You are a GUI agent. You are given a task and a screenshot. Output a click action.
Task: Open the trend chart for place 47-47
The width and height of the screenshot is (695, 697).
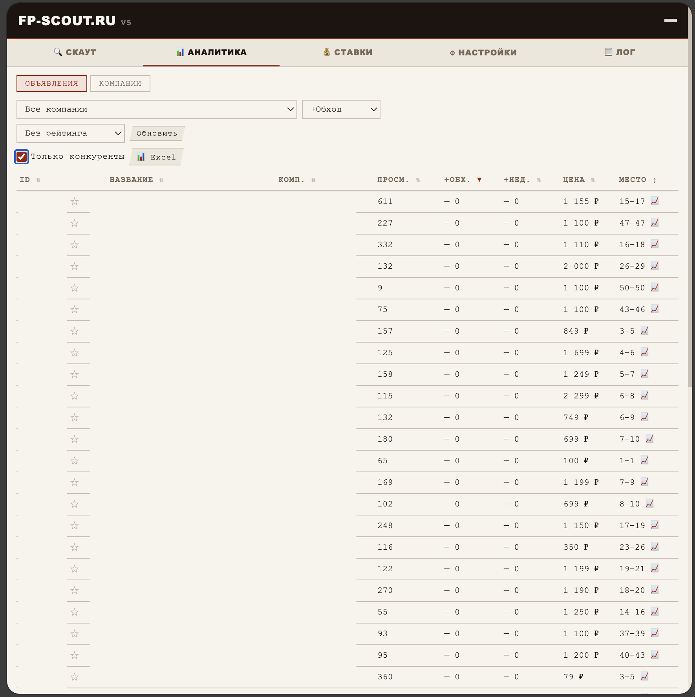click(655, 223)
